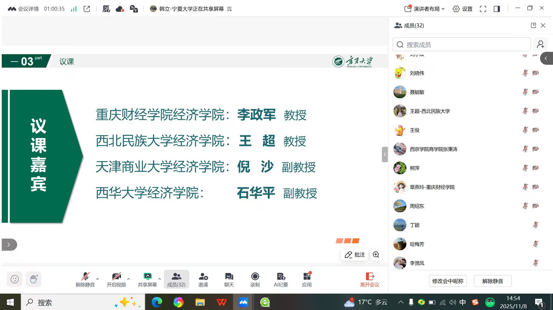Viewport: 553px width, 310px height.
Task: Click the add member icon beside search
Action: pos(540,44)
